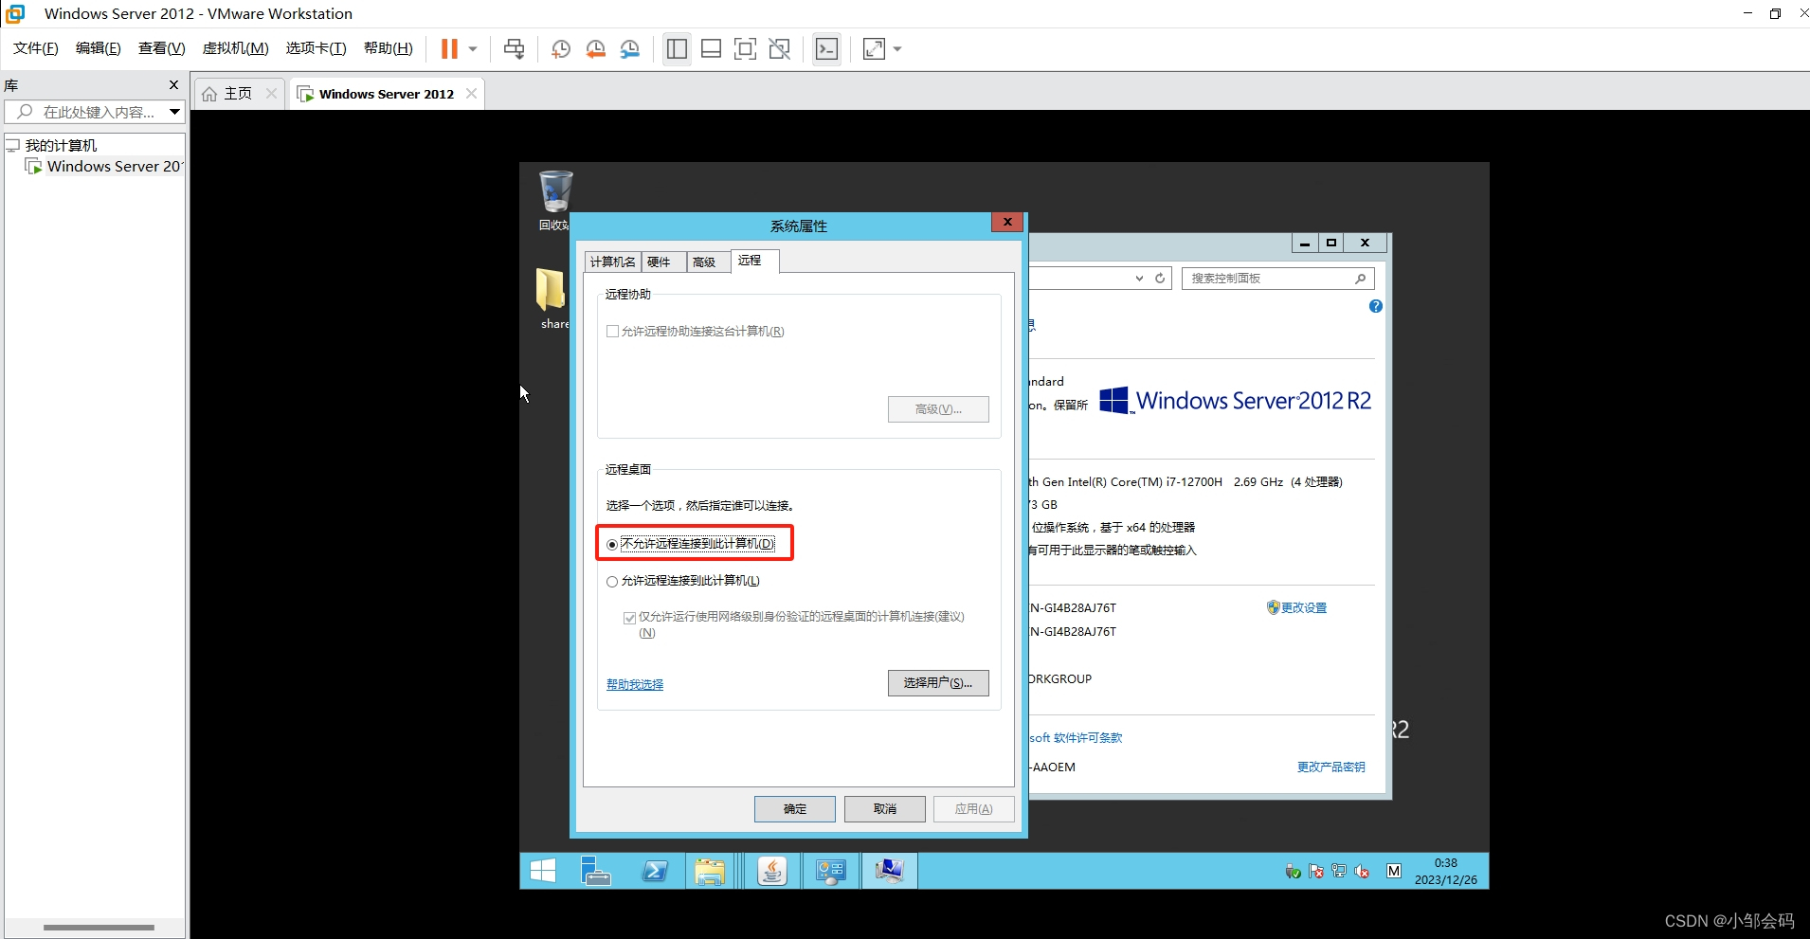Viewport: 1810px width, 939px height.
Task: Click the 取消 button
Action: tap(885, 809)
